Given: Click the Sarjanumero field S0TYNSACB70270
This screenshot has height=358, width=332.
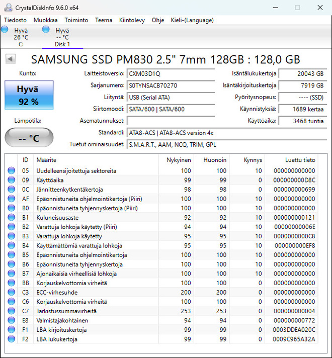Looking at the screenshot, I should click(171, 85).
